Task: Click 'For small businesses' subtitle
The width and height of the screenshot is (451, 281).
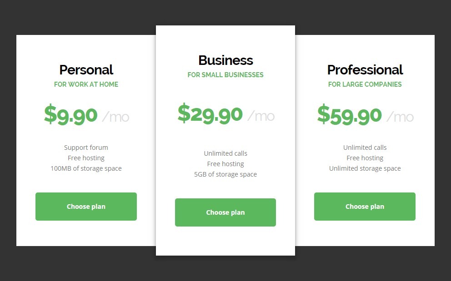Action: coord(225,75)
